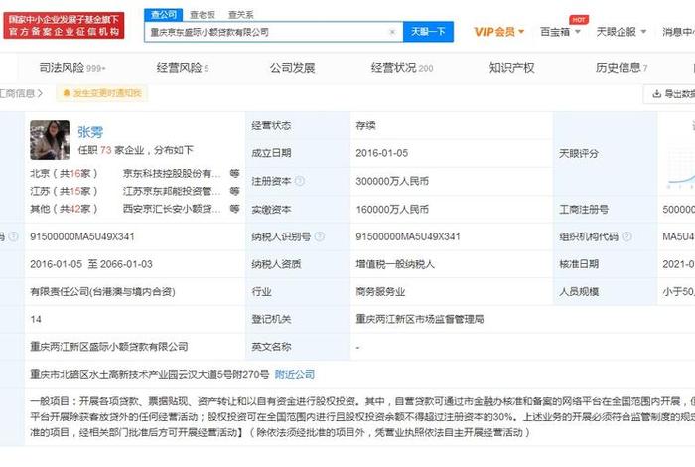The image size is (695, 467).
Task: Open the 知识产权 tab
Action: tap(511, 68)
